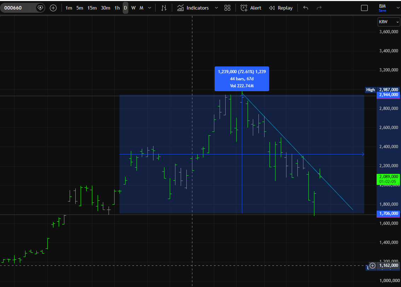
Task: Click the 1,000,000 price axis label
Action: pyautogui.click(x=389, y=281)
